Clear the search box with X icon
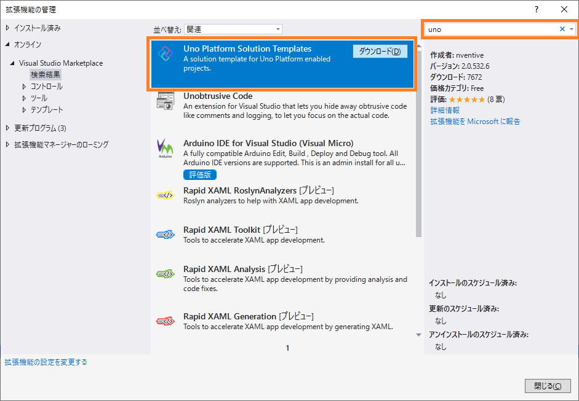Viewport: 579px width, 401px height. pyautogui.click(x=562, y=29)
